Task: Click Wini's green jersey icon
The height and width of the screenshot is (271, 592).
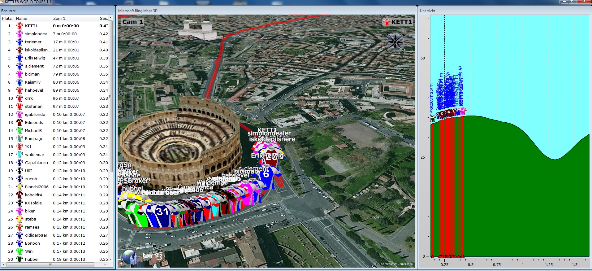Action: click(x=19, y=251)
